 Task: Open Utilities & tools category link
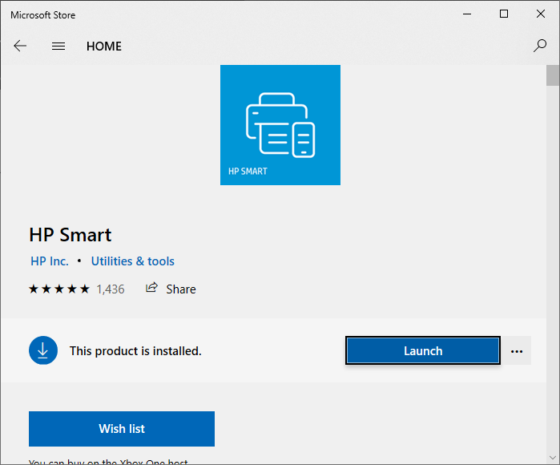(x=132, y=261)
